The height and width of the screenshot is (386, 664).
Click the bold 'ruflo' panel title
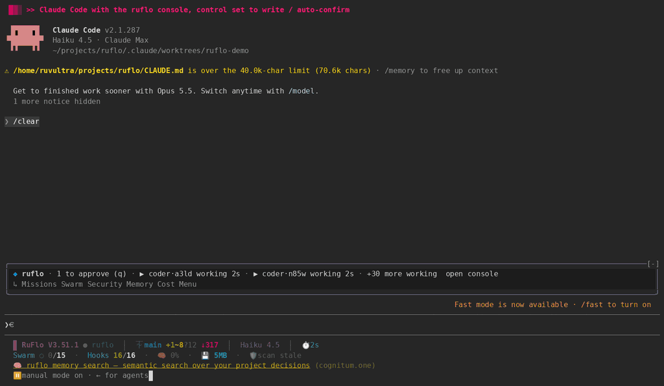pyautogui.click(x=32, y=274)
